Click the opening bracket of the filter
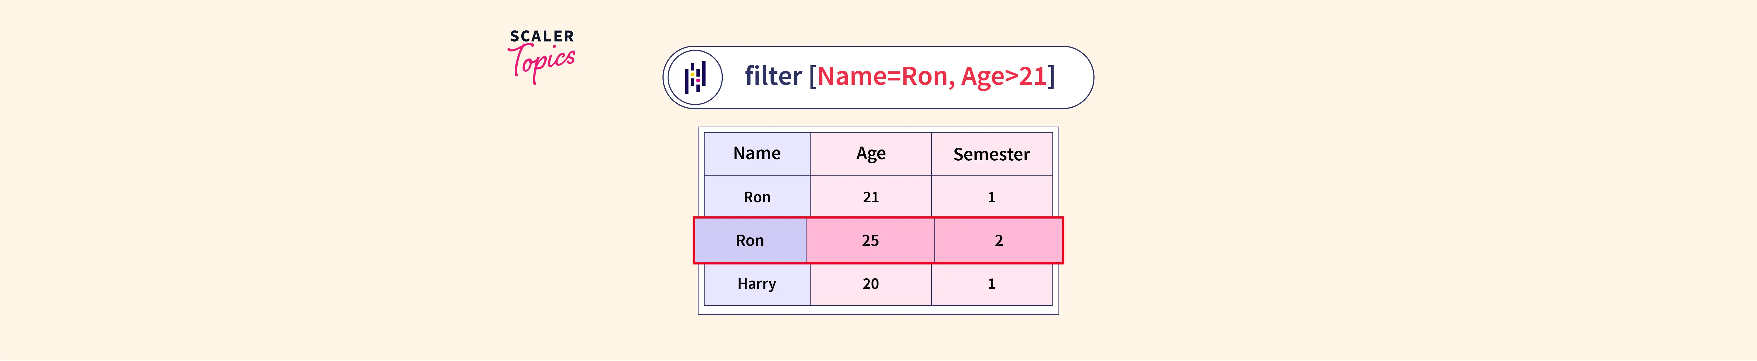This screenshot has height=361, width=1757. [x=812, y=76]
